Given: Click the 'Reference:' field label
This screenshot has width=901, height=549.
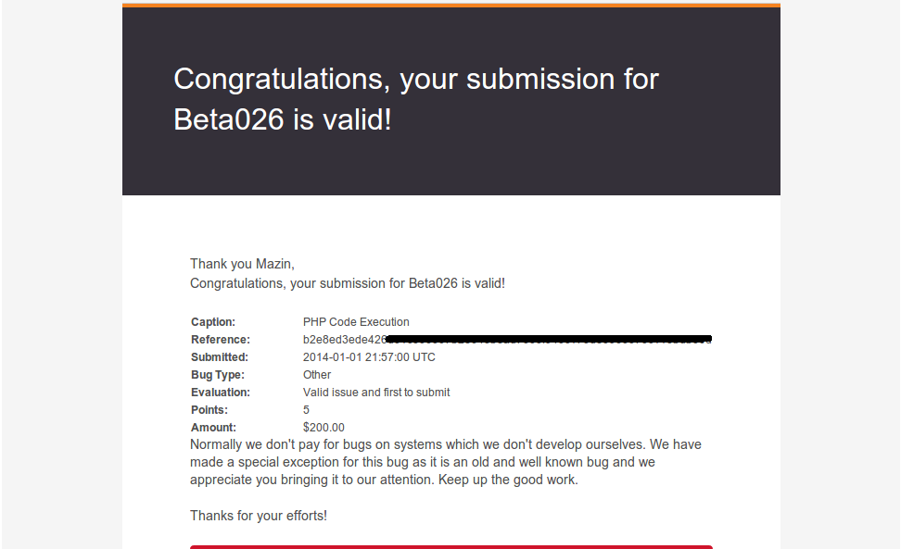Looking at the screenshot, I should 221,340.
